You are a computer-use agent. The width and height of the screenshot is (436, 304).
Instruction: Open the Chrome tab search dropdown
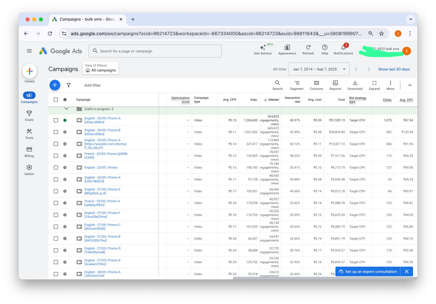pyautogui.click(x=410, y=19)
